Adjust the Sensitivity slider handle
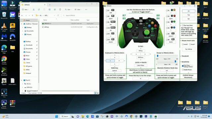Viewport: 212px width, 119px height. [176, 61]
